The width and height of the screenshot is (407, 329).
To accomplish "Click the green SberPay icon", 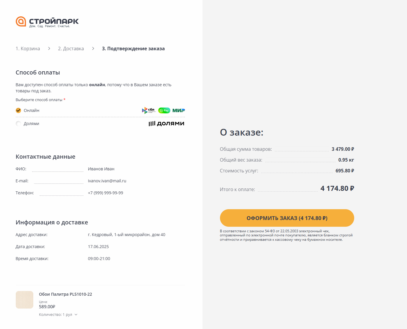I will click(x=164, y=110).
